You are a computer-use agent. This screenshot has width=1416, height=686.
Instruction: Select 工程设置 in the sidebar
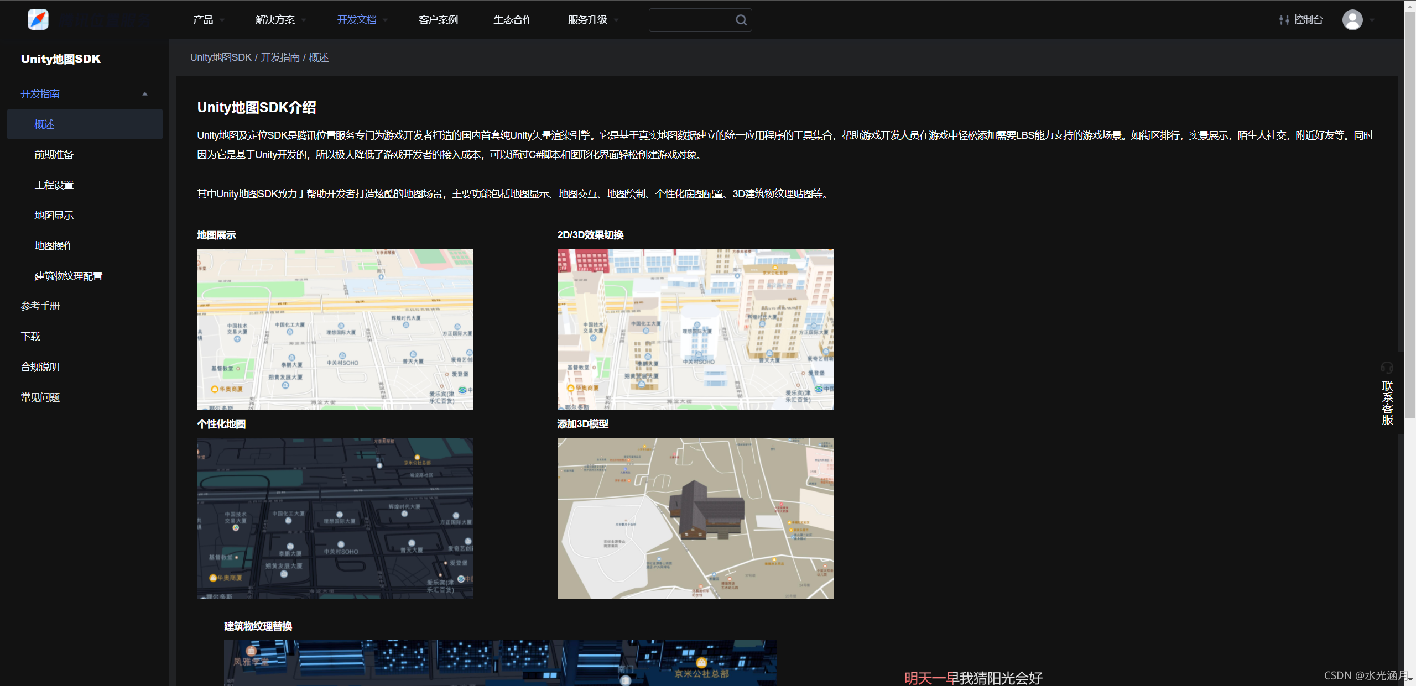[54, 185]
